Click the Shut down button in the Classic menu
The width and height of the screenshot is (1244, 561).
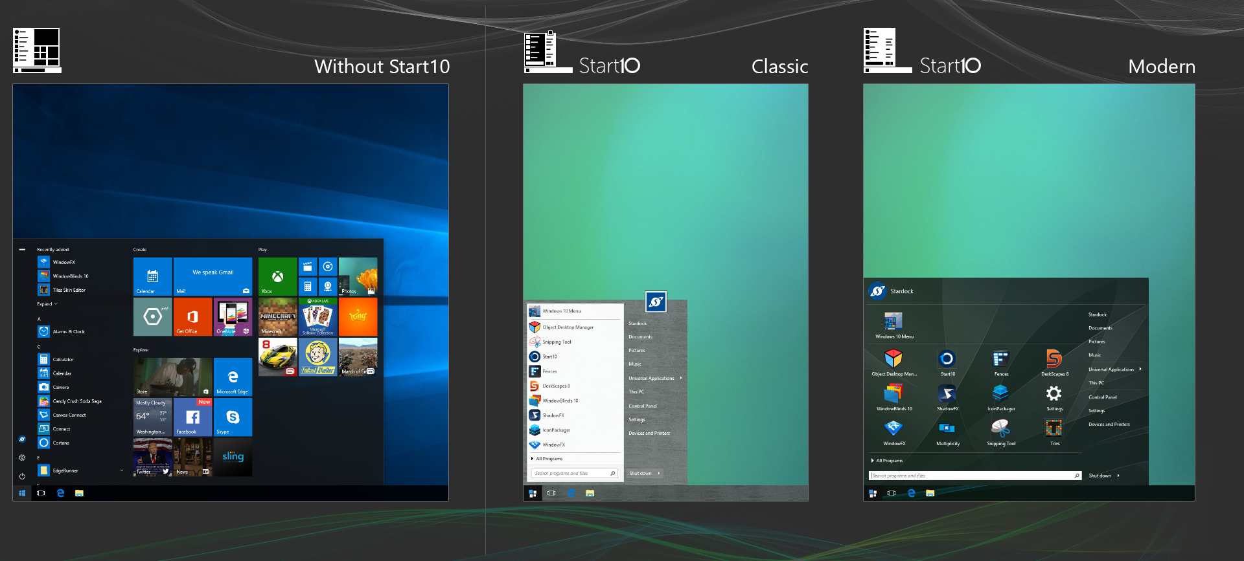tap(640, 474)
